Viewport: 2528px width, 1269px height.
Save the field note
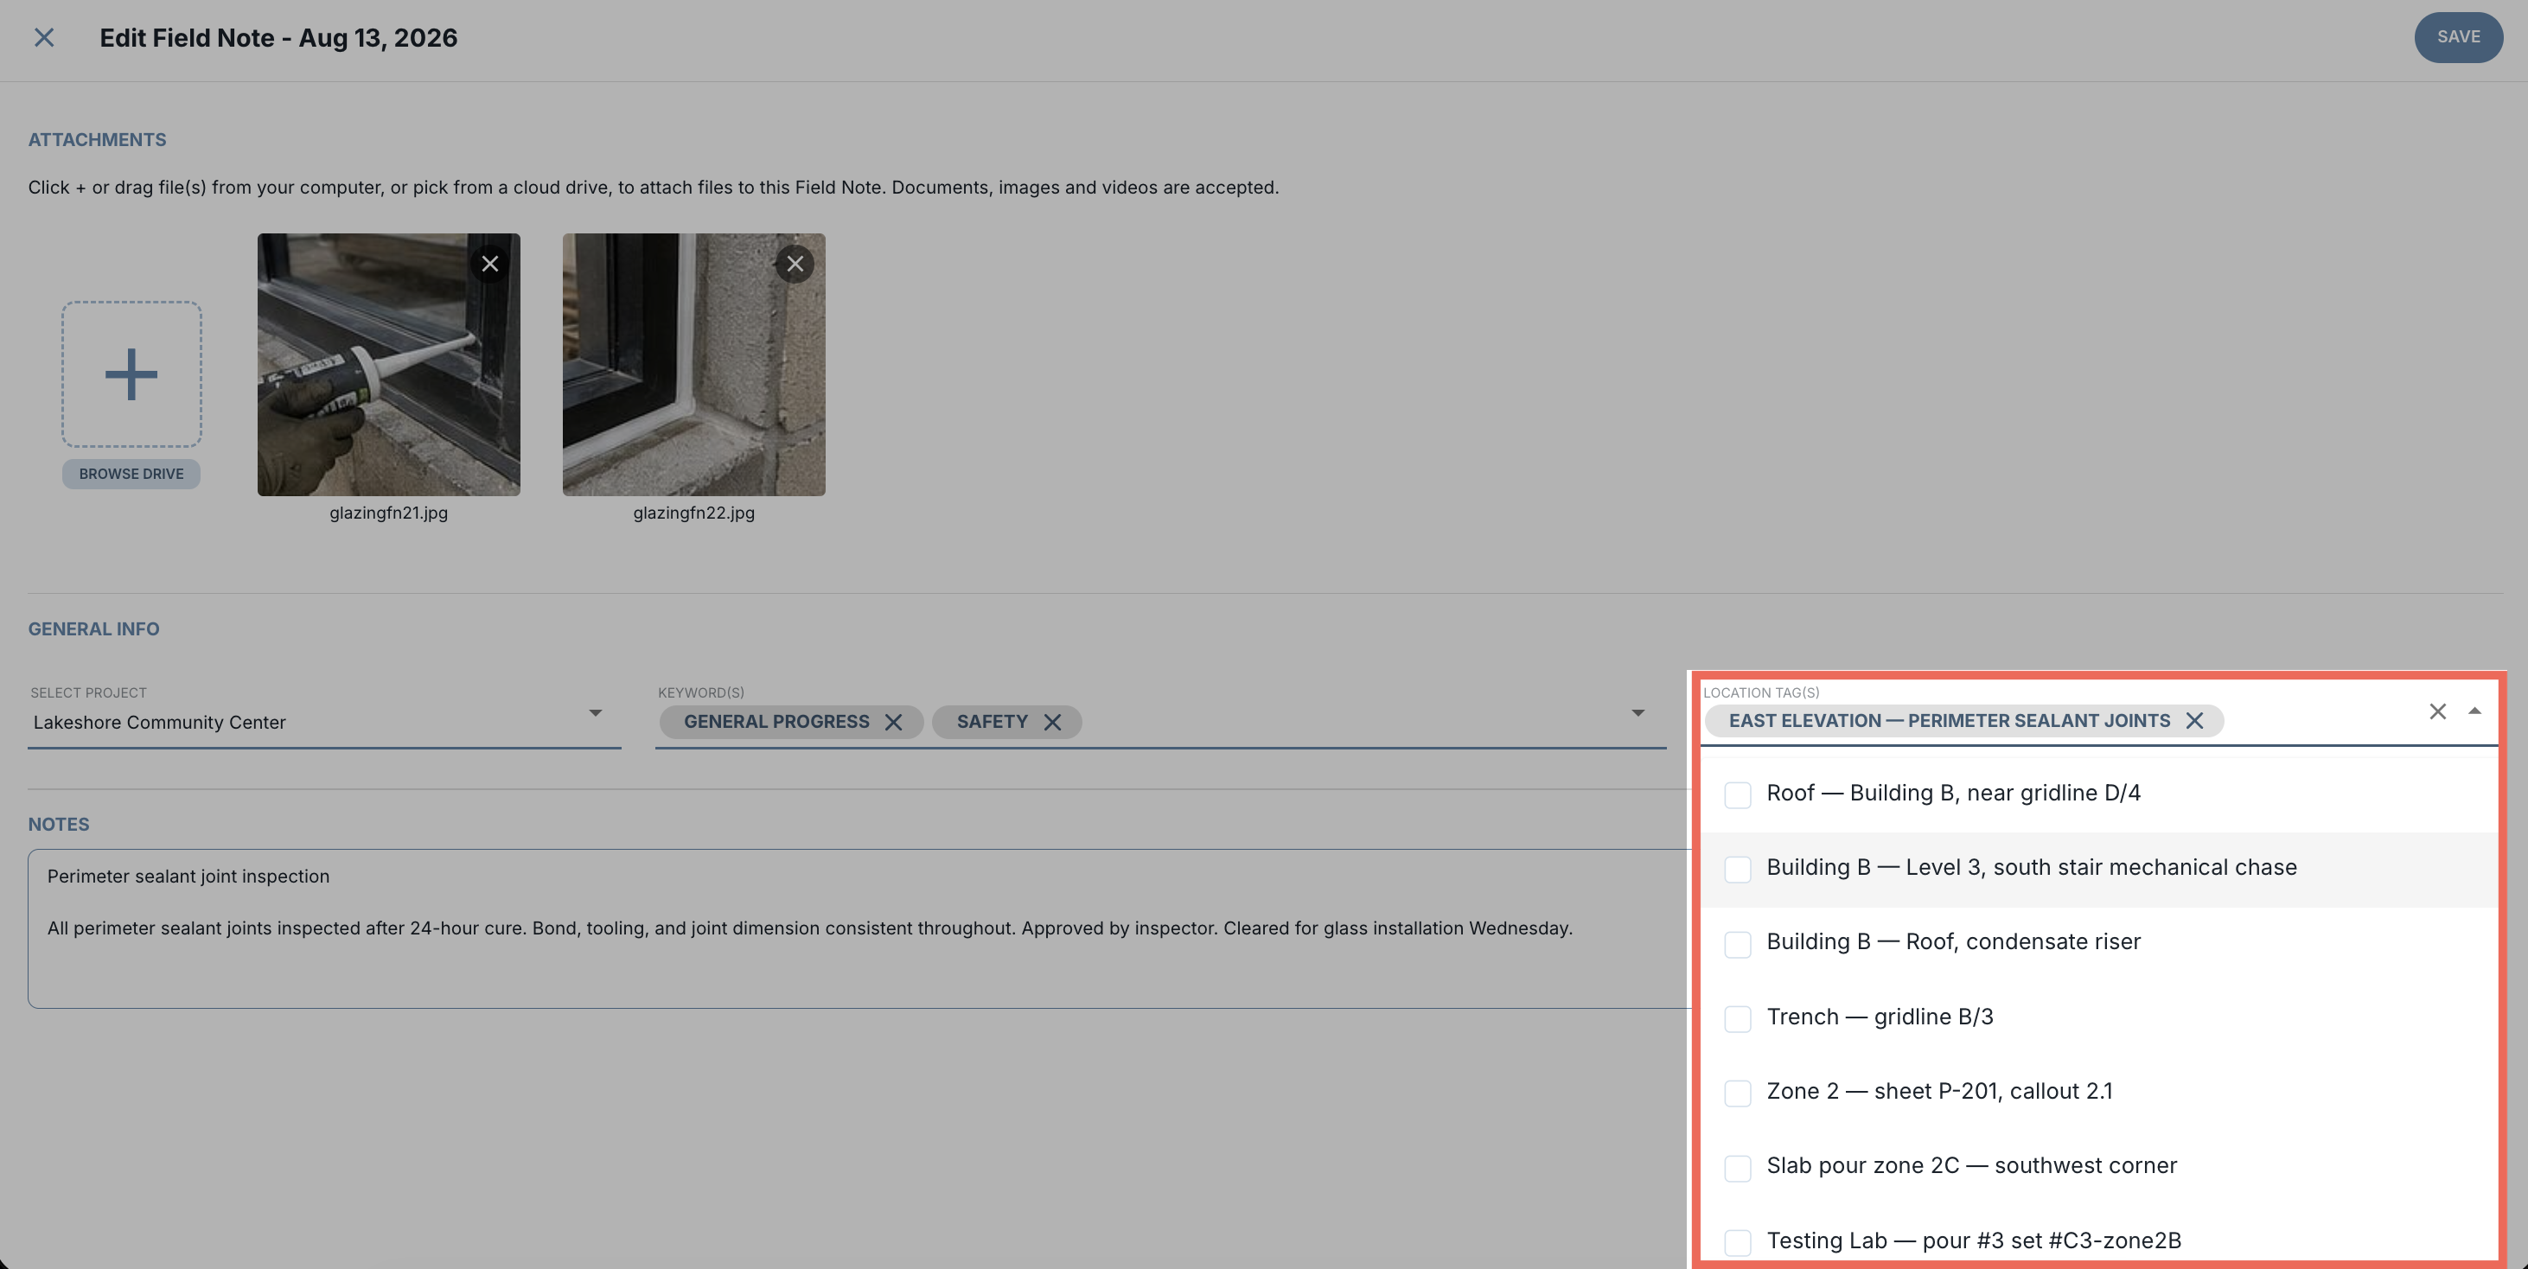[2458, 37]
